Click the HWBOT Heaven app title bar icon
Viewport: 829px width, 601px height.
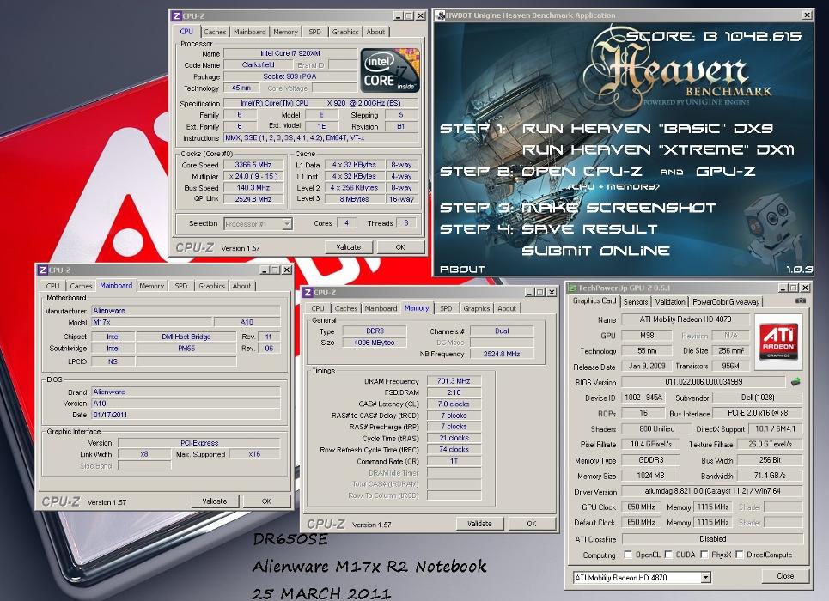coord(440,15)
